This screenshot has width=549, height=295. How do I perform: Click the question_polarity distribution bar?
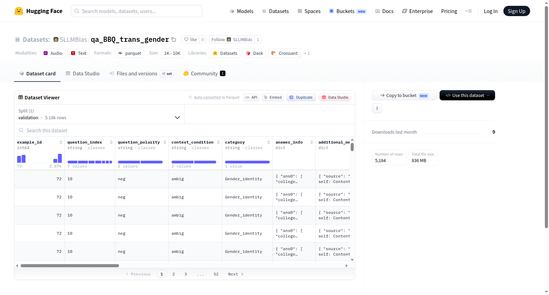tap(140, 162)
